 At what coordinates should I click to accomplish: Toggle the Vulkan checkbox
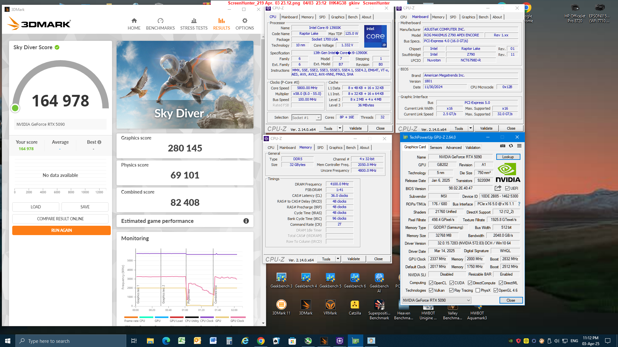point(431,290)
